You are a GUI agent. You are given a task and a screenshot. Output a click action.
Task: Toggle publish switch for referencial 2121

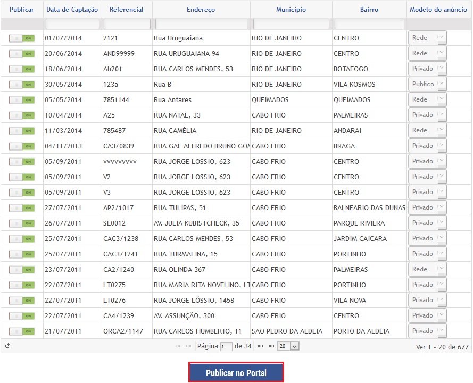click(22, 38)
